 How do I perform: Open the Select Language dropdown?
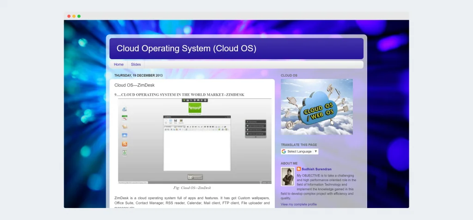[299, 152]
